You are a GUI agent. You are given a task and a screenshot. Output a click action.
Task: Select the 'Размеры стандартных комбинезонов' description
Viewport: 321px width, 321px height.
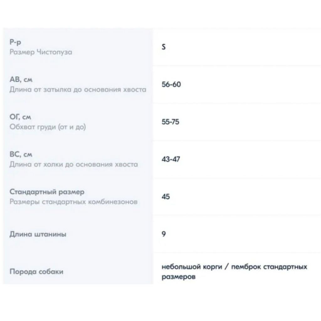(x=73, y=202)
